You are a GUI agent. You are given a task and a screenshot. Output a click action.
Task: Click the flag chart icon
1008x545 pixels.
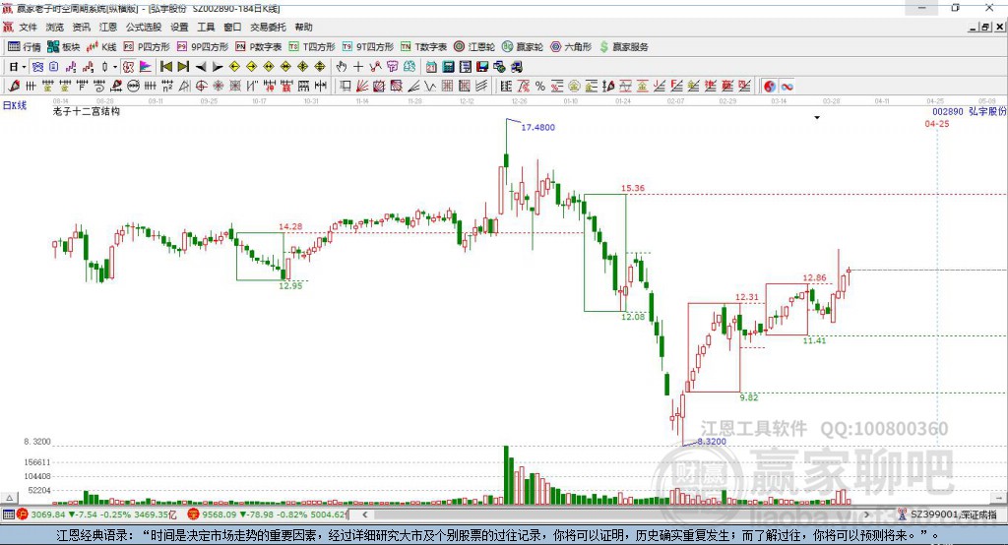click(x=146, y=67)
